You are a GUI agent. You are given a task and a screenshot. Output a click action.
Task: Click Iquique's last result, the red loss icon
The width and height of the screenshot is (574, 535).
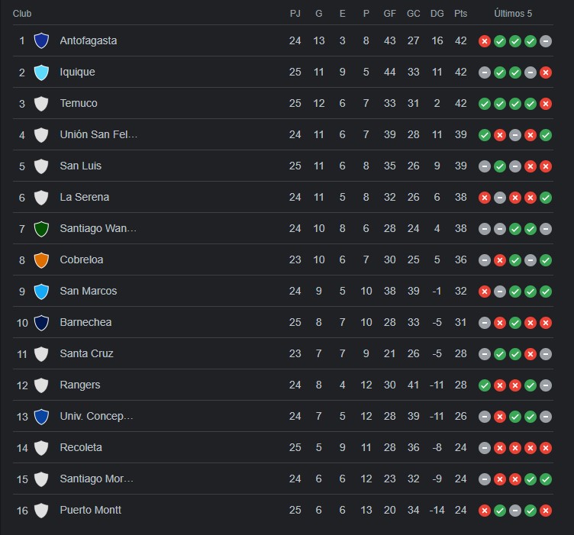pyautogui.click(x=546, y=73)
